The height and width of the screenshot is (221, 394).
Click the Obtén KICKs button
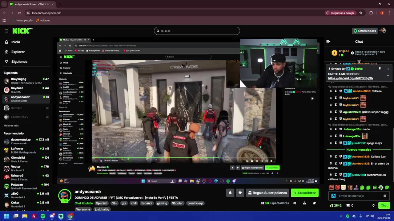point(364,31)
